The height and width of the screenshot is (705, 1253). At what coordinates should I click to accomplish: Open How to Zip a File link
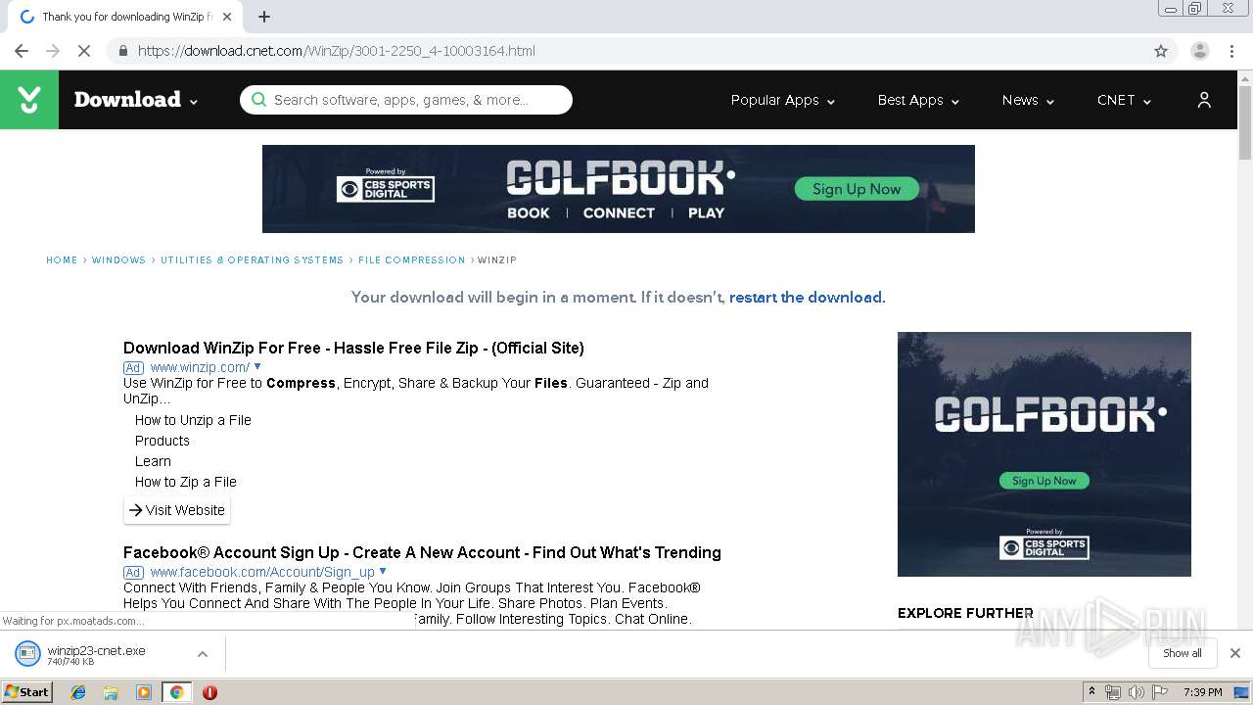click(x=186, y=482)
